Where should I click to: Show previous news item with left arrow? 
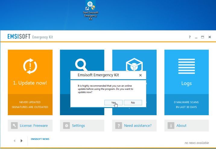point(14,141)
